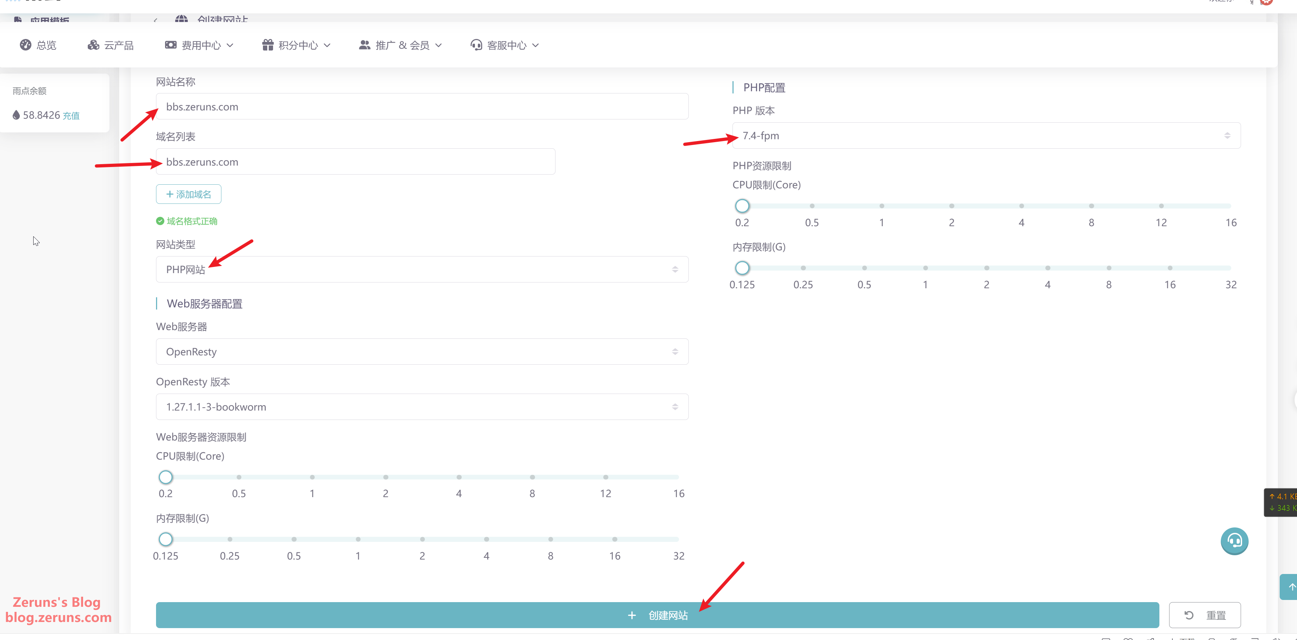The height and width of the screenshot is (640, 1297).
Task: Focus the 域名列表 domain input field
Action: 355,162
